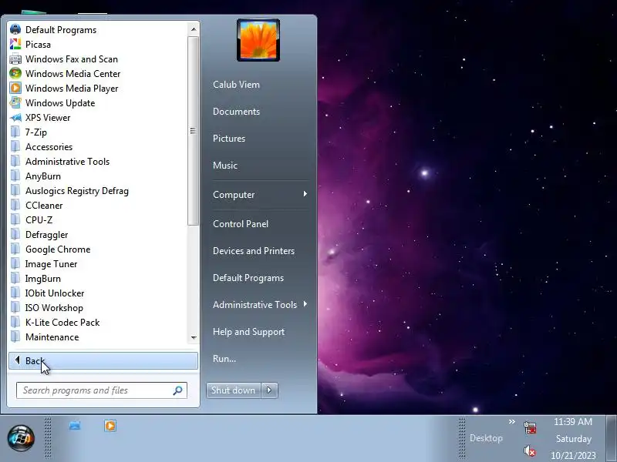
Task: Click the Show desktop strip
Action: (611, 438)
